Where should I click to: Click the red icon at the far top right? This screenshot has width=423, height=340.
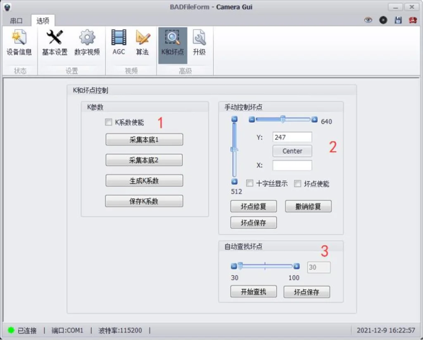(x=412, y=20)
